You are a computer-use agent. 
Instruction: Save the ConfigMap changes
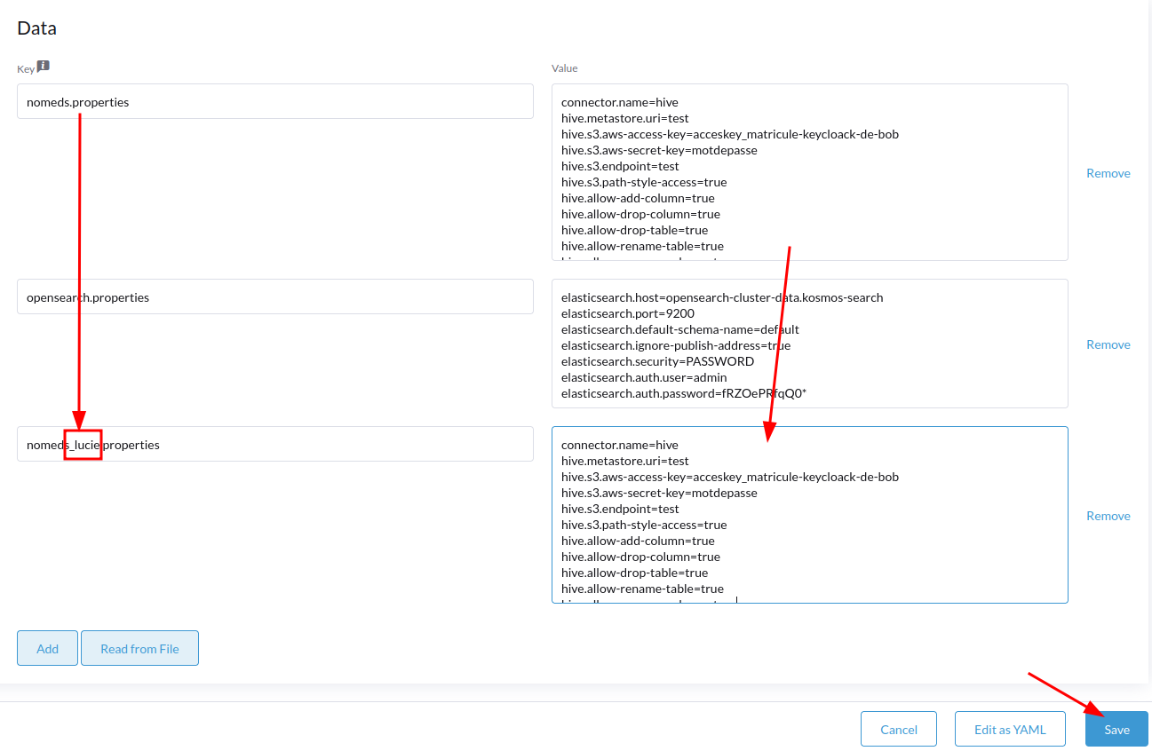(1116, 728)
